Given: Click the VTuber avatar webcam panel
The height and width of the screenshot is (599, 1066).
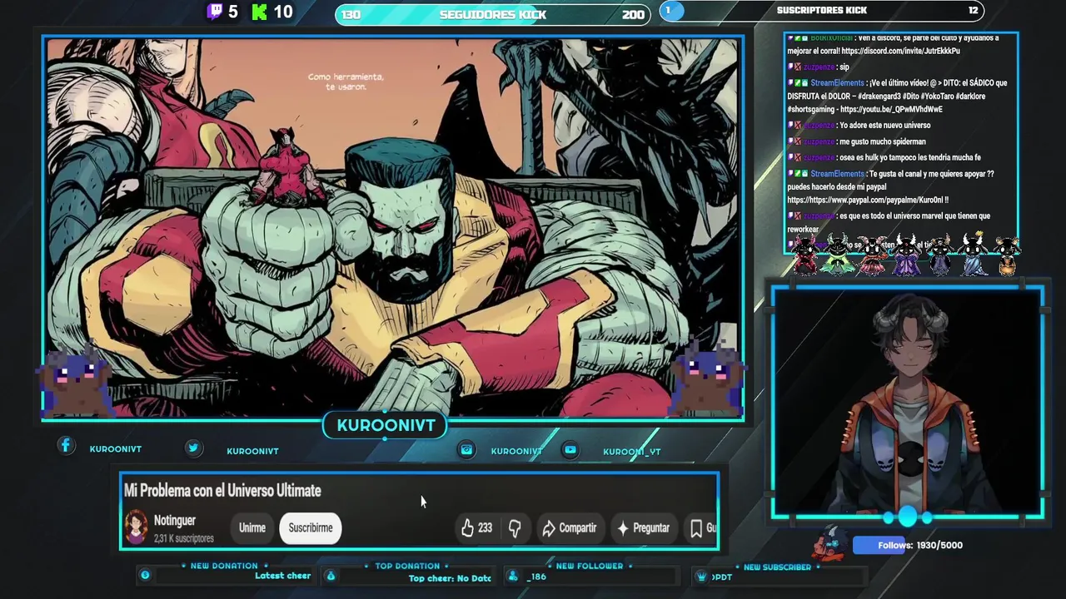Looking at the screenshot, I should pos(908,402).
